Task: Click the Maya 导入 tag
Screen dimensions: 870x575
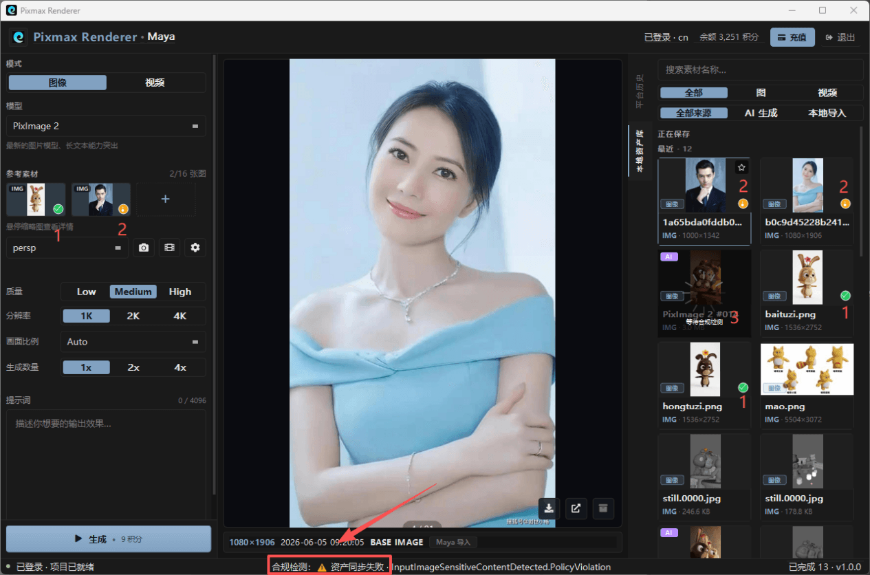Action: [x=453, y=542]
